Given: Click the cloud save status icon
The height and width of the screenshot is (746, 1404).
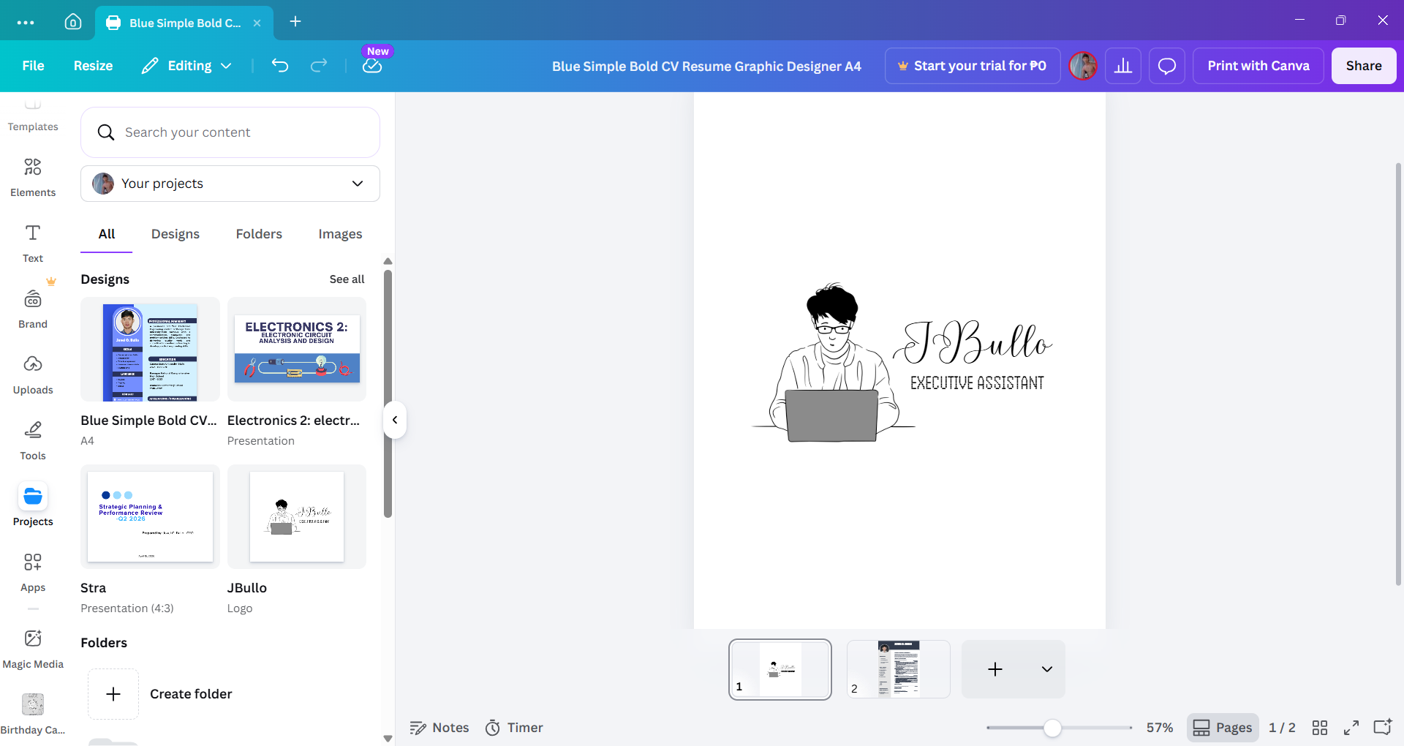Looking at the screenshot, I should pyautogui.click(x=372, y=66).
